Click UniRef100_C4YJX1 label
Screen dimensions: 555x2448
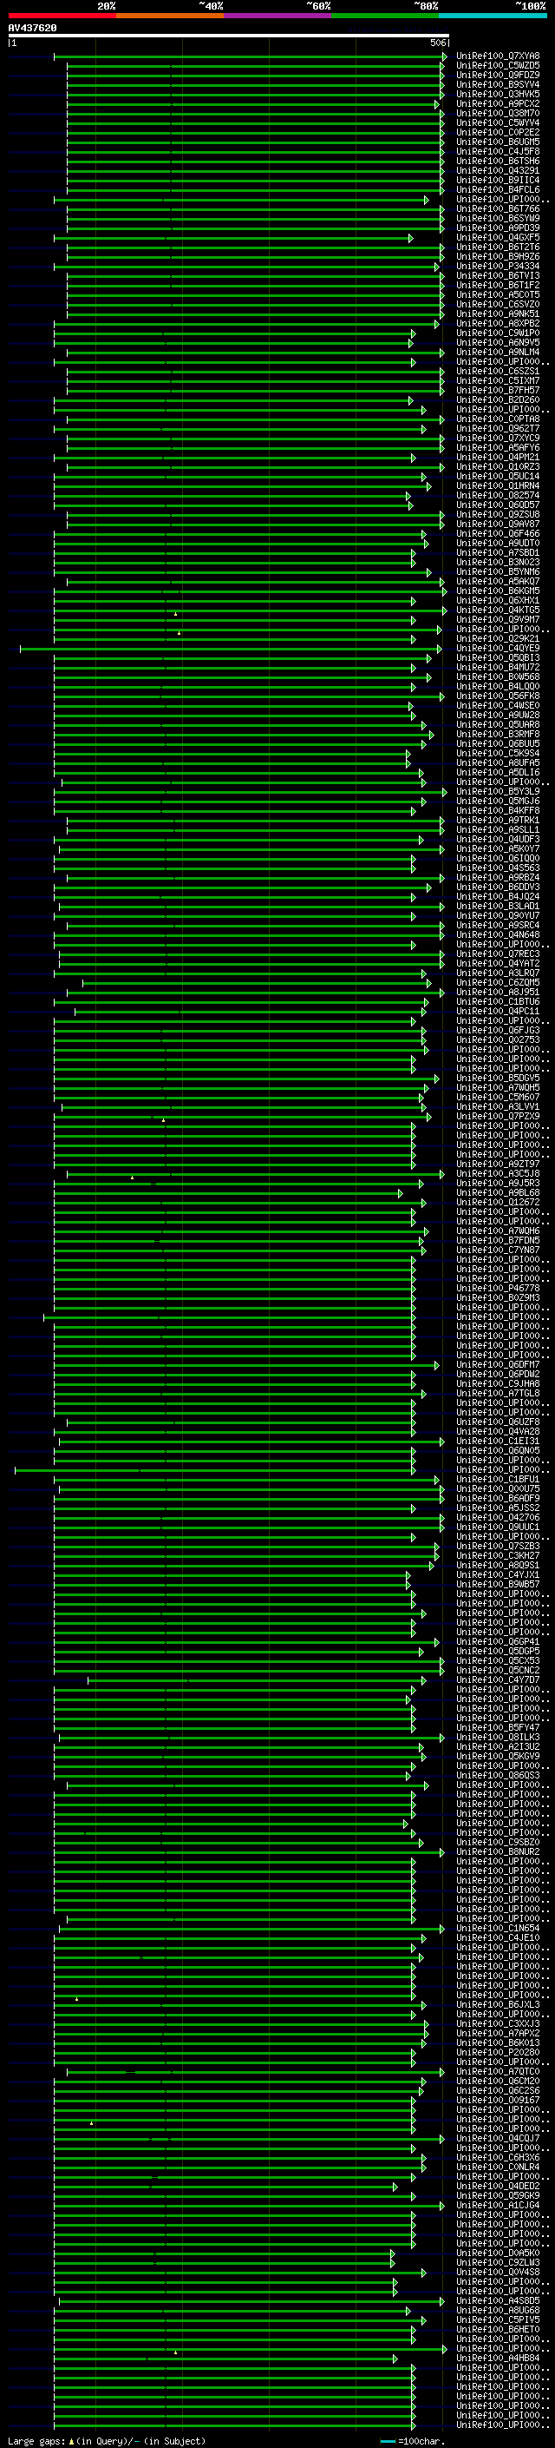498,1574
